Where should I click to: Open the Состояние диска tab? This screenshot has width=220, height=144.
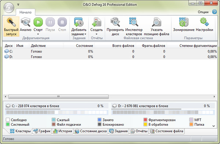click(91, 131)
